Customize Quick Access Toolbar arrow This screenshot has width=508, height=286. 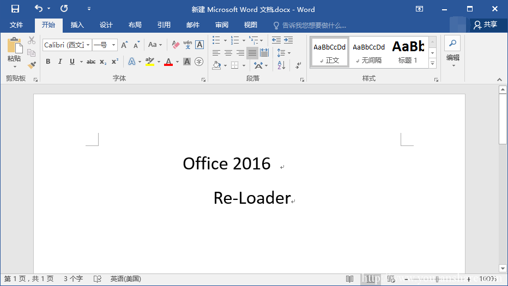coord(89,9)
